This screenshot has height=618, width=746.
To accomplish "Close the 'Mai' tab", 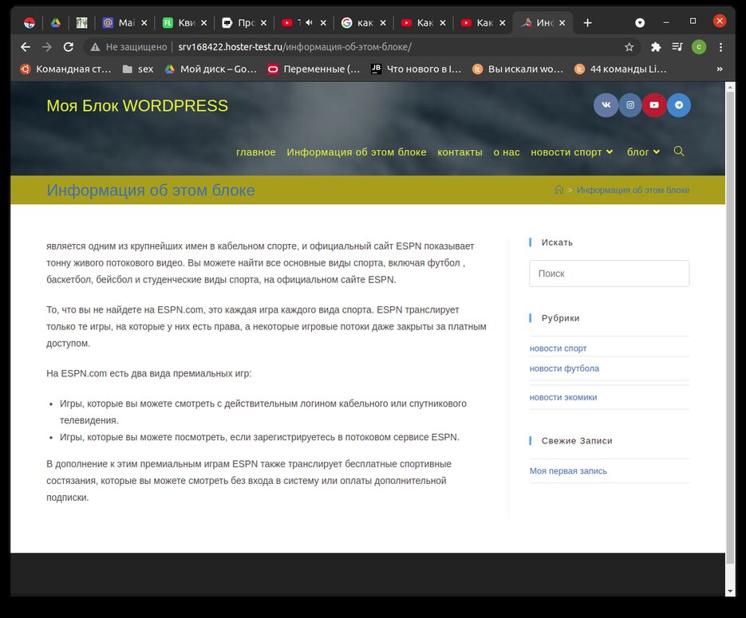I will point(144,23).
